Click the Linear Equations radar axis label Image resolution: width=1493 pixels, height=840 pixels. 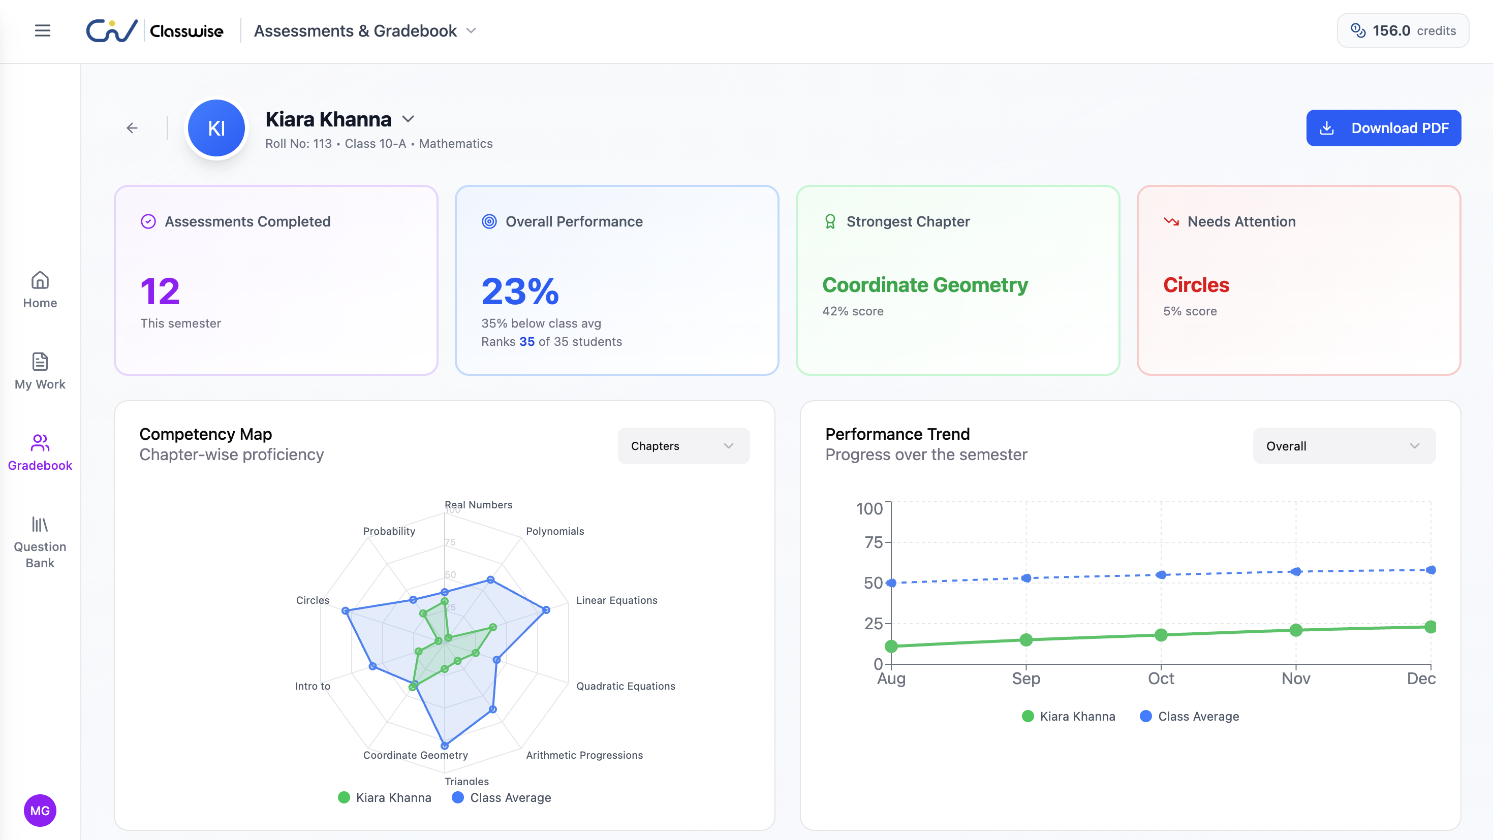[617, 601]
